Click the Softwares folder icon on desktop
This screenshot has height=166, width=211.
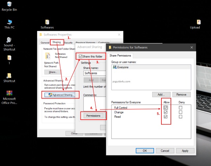[47, 22]
